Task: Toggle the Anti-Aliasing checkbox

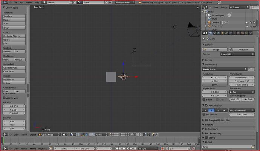Action: [206, 105]
